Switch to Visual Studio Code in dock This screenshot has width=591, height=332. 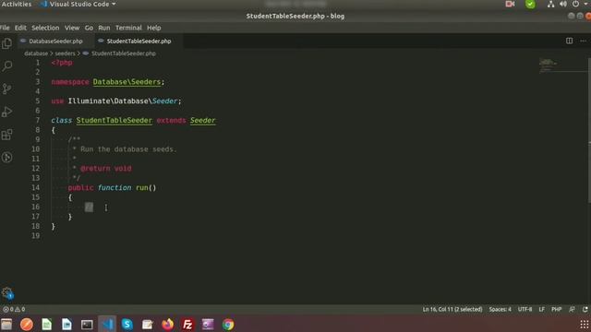pyautogui.click(x=107, y=324)
